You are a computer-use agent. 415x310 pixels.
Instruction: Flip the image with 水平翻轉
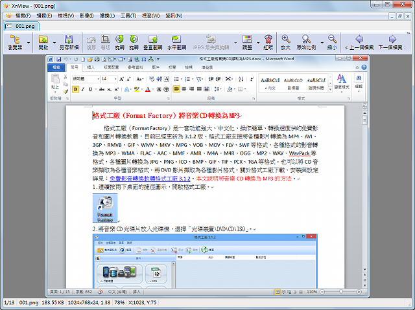(x=176, y=42)
